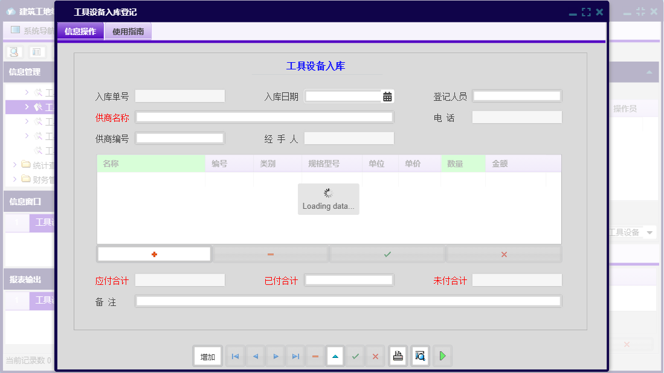Click the previous record arrow icon
Viewport: 664px width, 373px height.
[x=255, y=356]
